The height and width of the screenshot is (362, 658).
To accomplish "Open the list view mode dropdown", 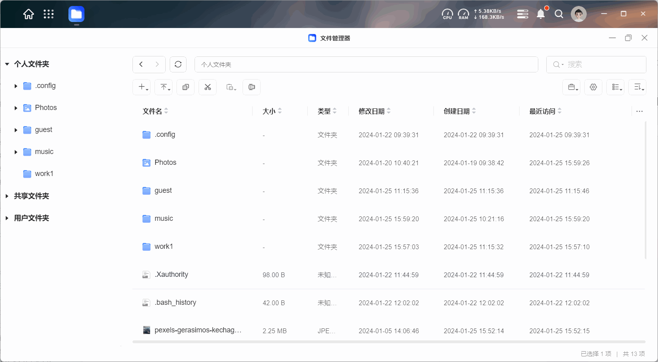I will 616,87.
